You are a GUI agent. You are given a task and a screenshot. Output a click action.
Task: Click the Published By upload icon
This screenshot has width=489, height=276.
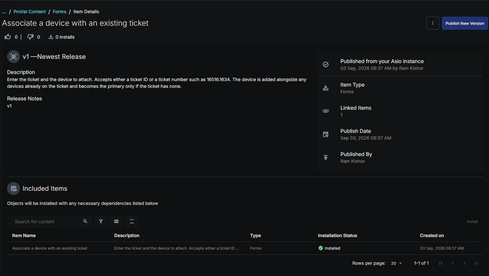326,157
